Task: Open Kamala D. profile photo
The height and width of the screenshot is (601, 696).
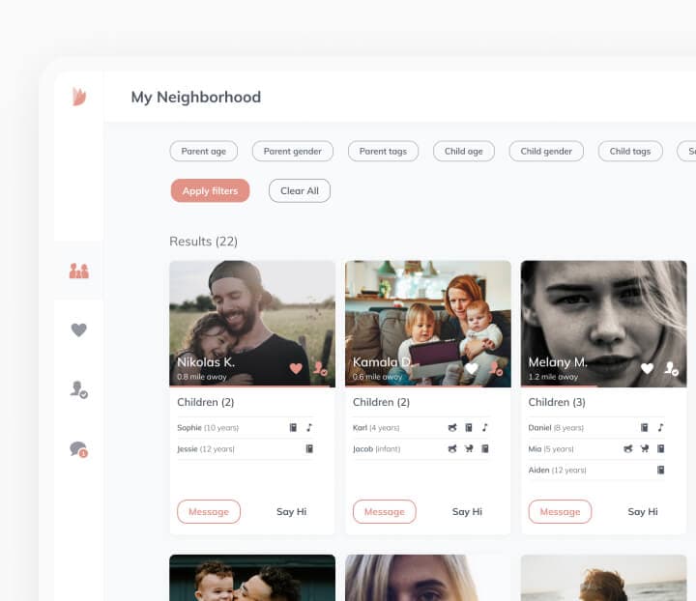Action: point(428,324)
